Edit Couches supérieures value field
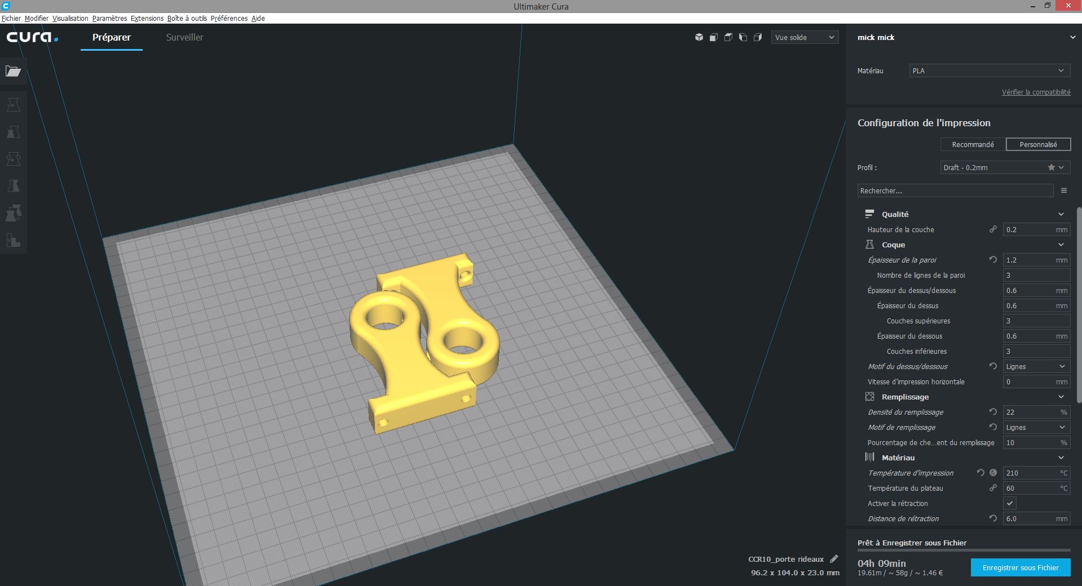 click(1036, 321)
